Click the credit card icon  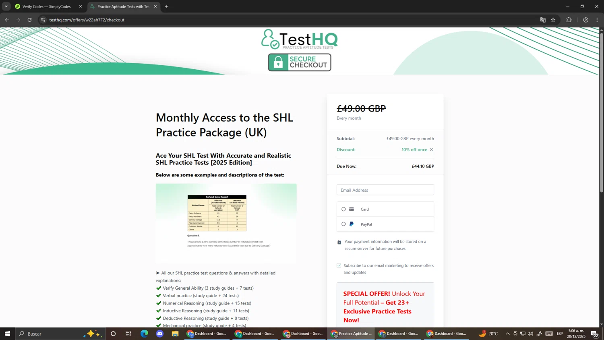(352, 209)
